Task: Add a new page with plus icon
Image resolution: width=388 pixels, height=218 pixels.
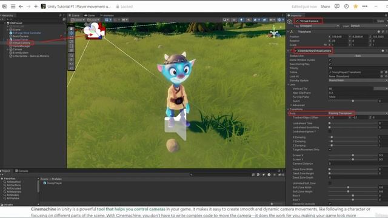Action: pyautogui.click(x=36, y=7)
